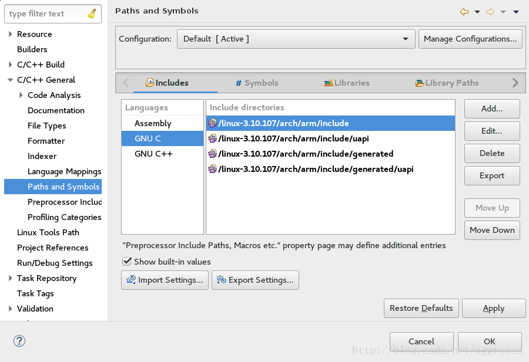Select Assembly in Languages list

162,123
